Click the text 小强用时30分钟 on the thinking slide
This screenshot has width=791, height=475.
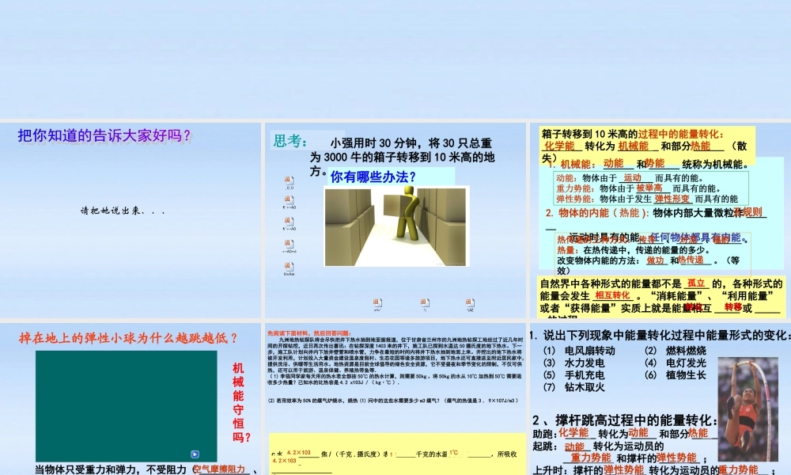pos(378,143)
